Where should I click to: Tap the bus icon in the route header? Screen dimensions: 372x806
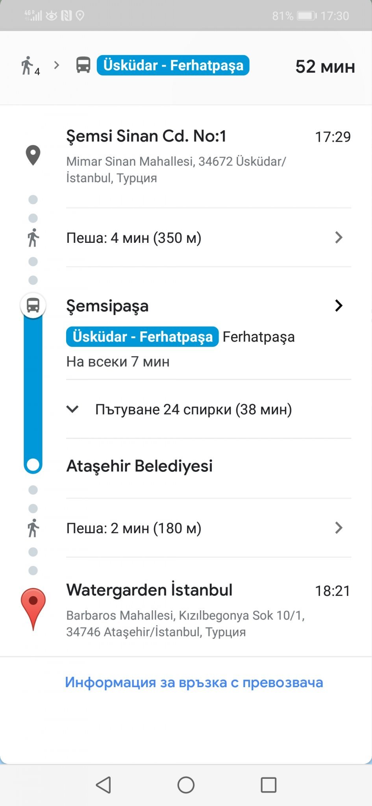83,65
